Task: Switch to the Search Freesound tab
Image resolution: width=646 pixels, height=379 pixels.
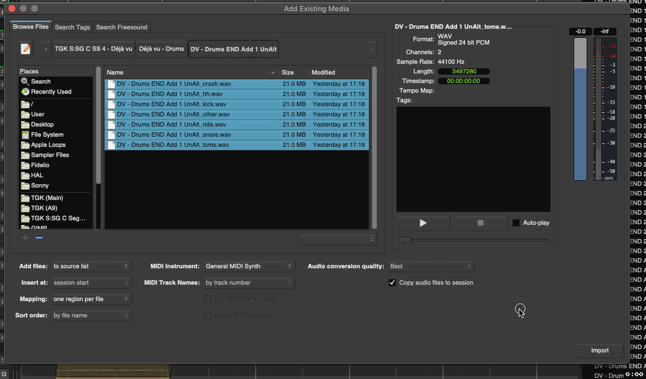Action: (122, 27)
